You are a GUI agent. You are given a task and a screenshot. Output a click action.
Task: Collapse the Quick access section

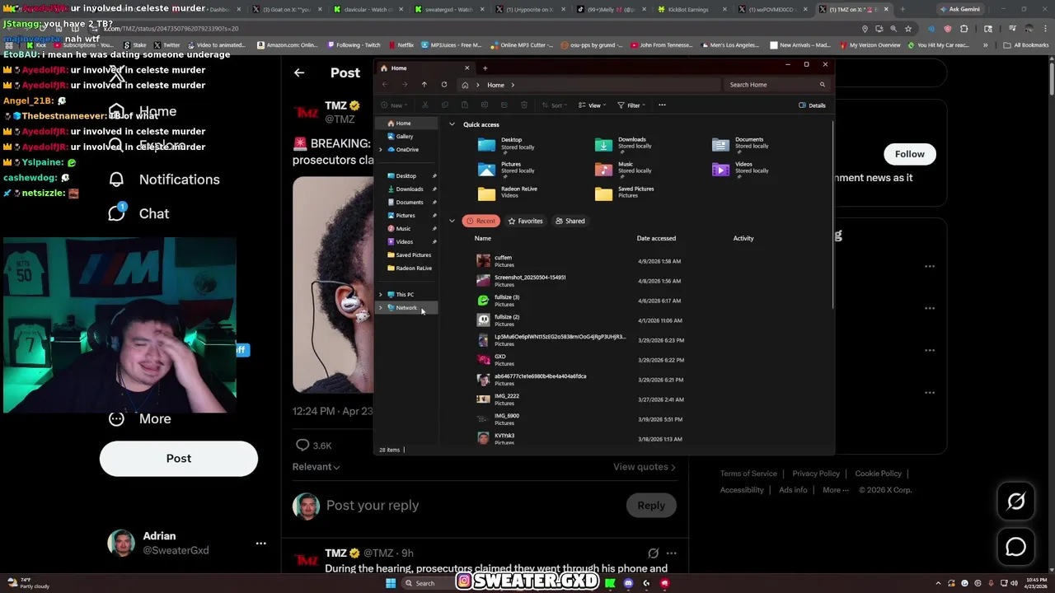(x=452, y=124)
